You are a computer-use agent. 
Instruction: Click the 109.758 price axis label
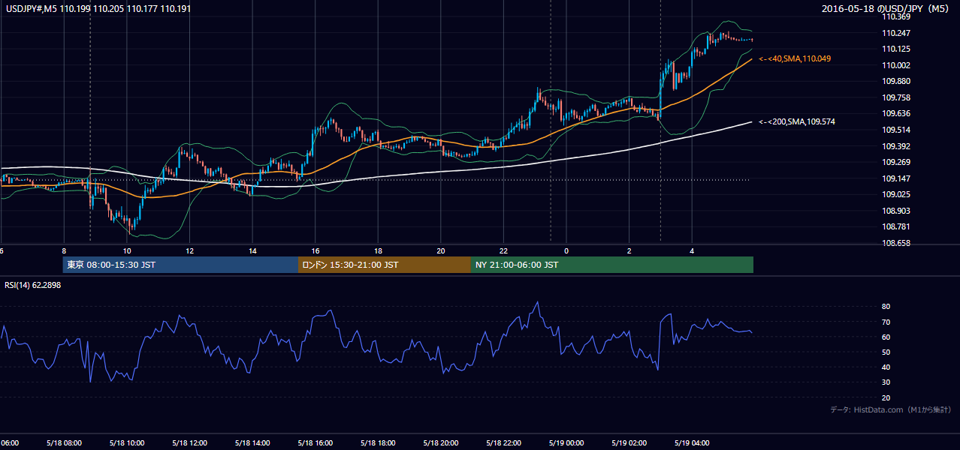coord(896,97)
